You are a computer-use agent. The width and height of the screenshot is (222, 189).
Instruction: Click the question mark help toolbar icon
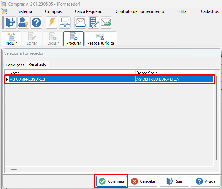tap(36, 23)
